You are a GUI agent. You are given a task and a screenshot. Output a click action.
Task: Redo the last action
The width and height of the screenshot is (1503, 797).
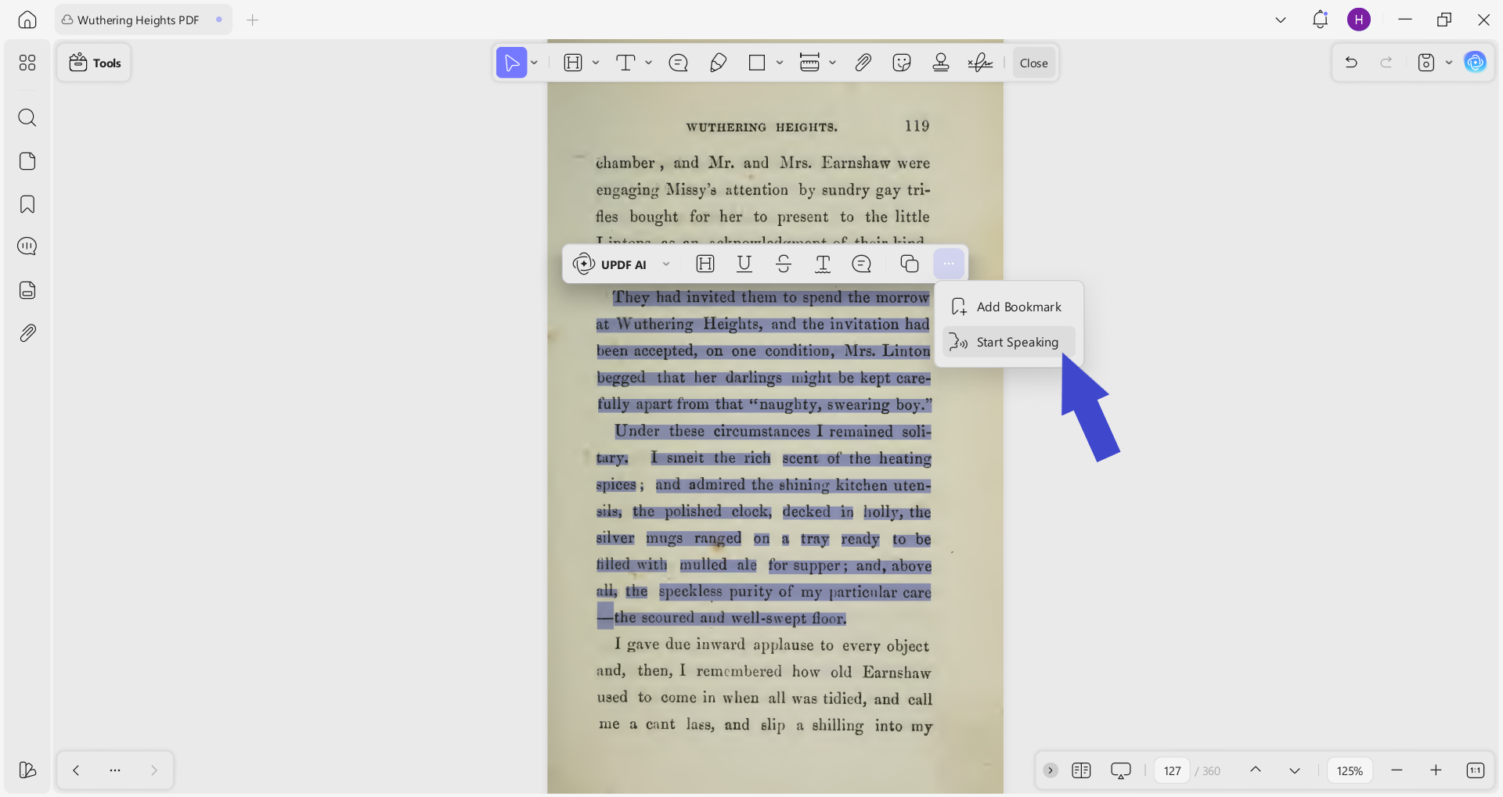pyautogui.click(x=1386, y=63)
